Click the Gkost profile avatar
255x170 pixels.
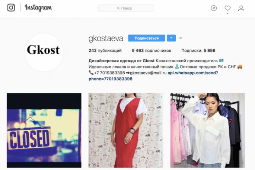coord(44,52)
